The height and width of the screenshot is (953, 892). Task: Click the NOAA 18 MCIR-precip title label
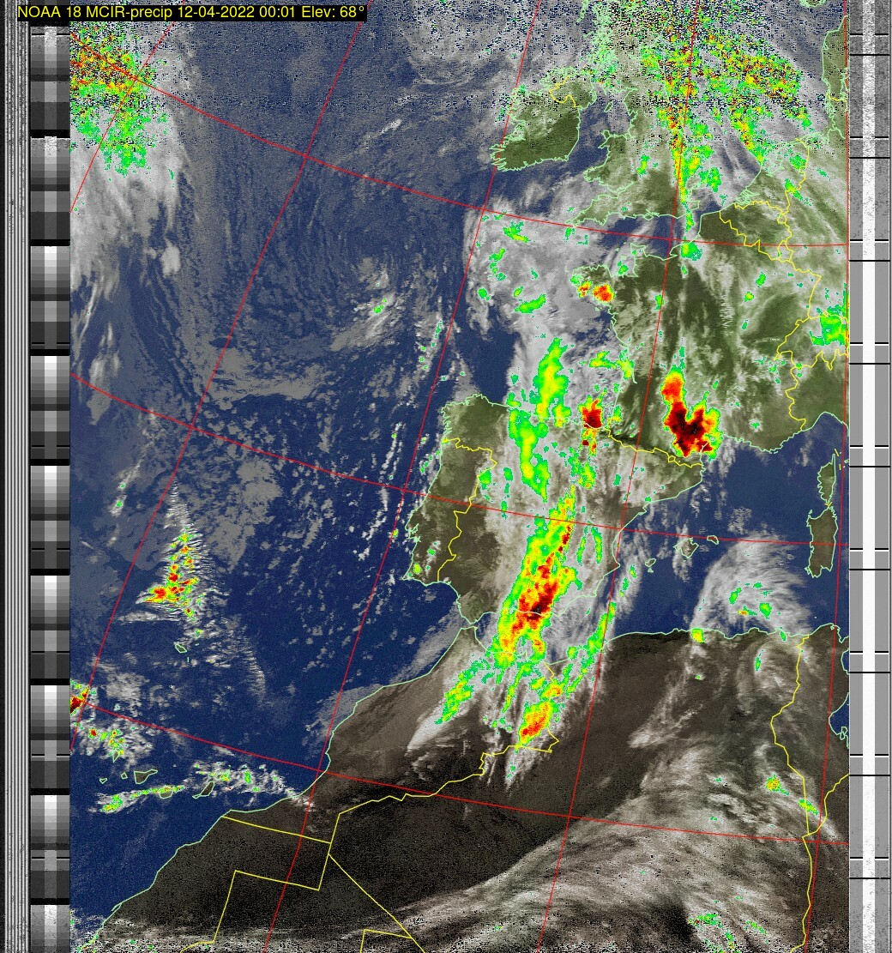pos(190,12)
